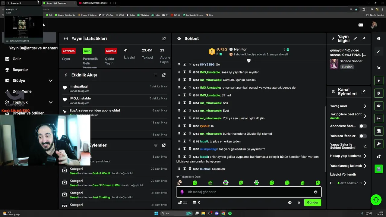The height and width of the screenshot is (217, 386).
Task: Pop out the Etkinlik Akışı panel
Action: pyautogui.click(x=164, y=75)
